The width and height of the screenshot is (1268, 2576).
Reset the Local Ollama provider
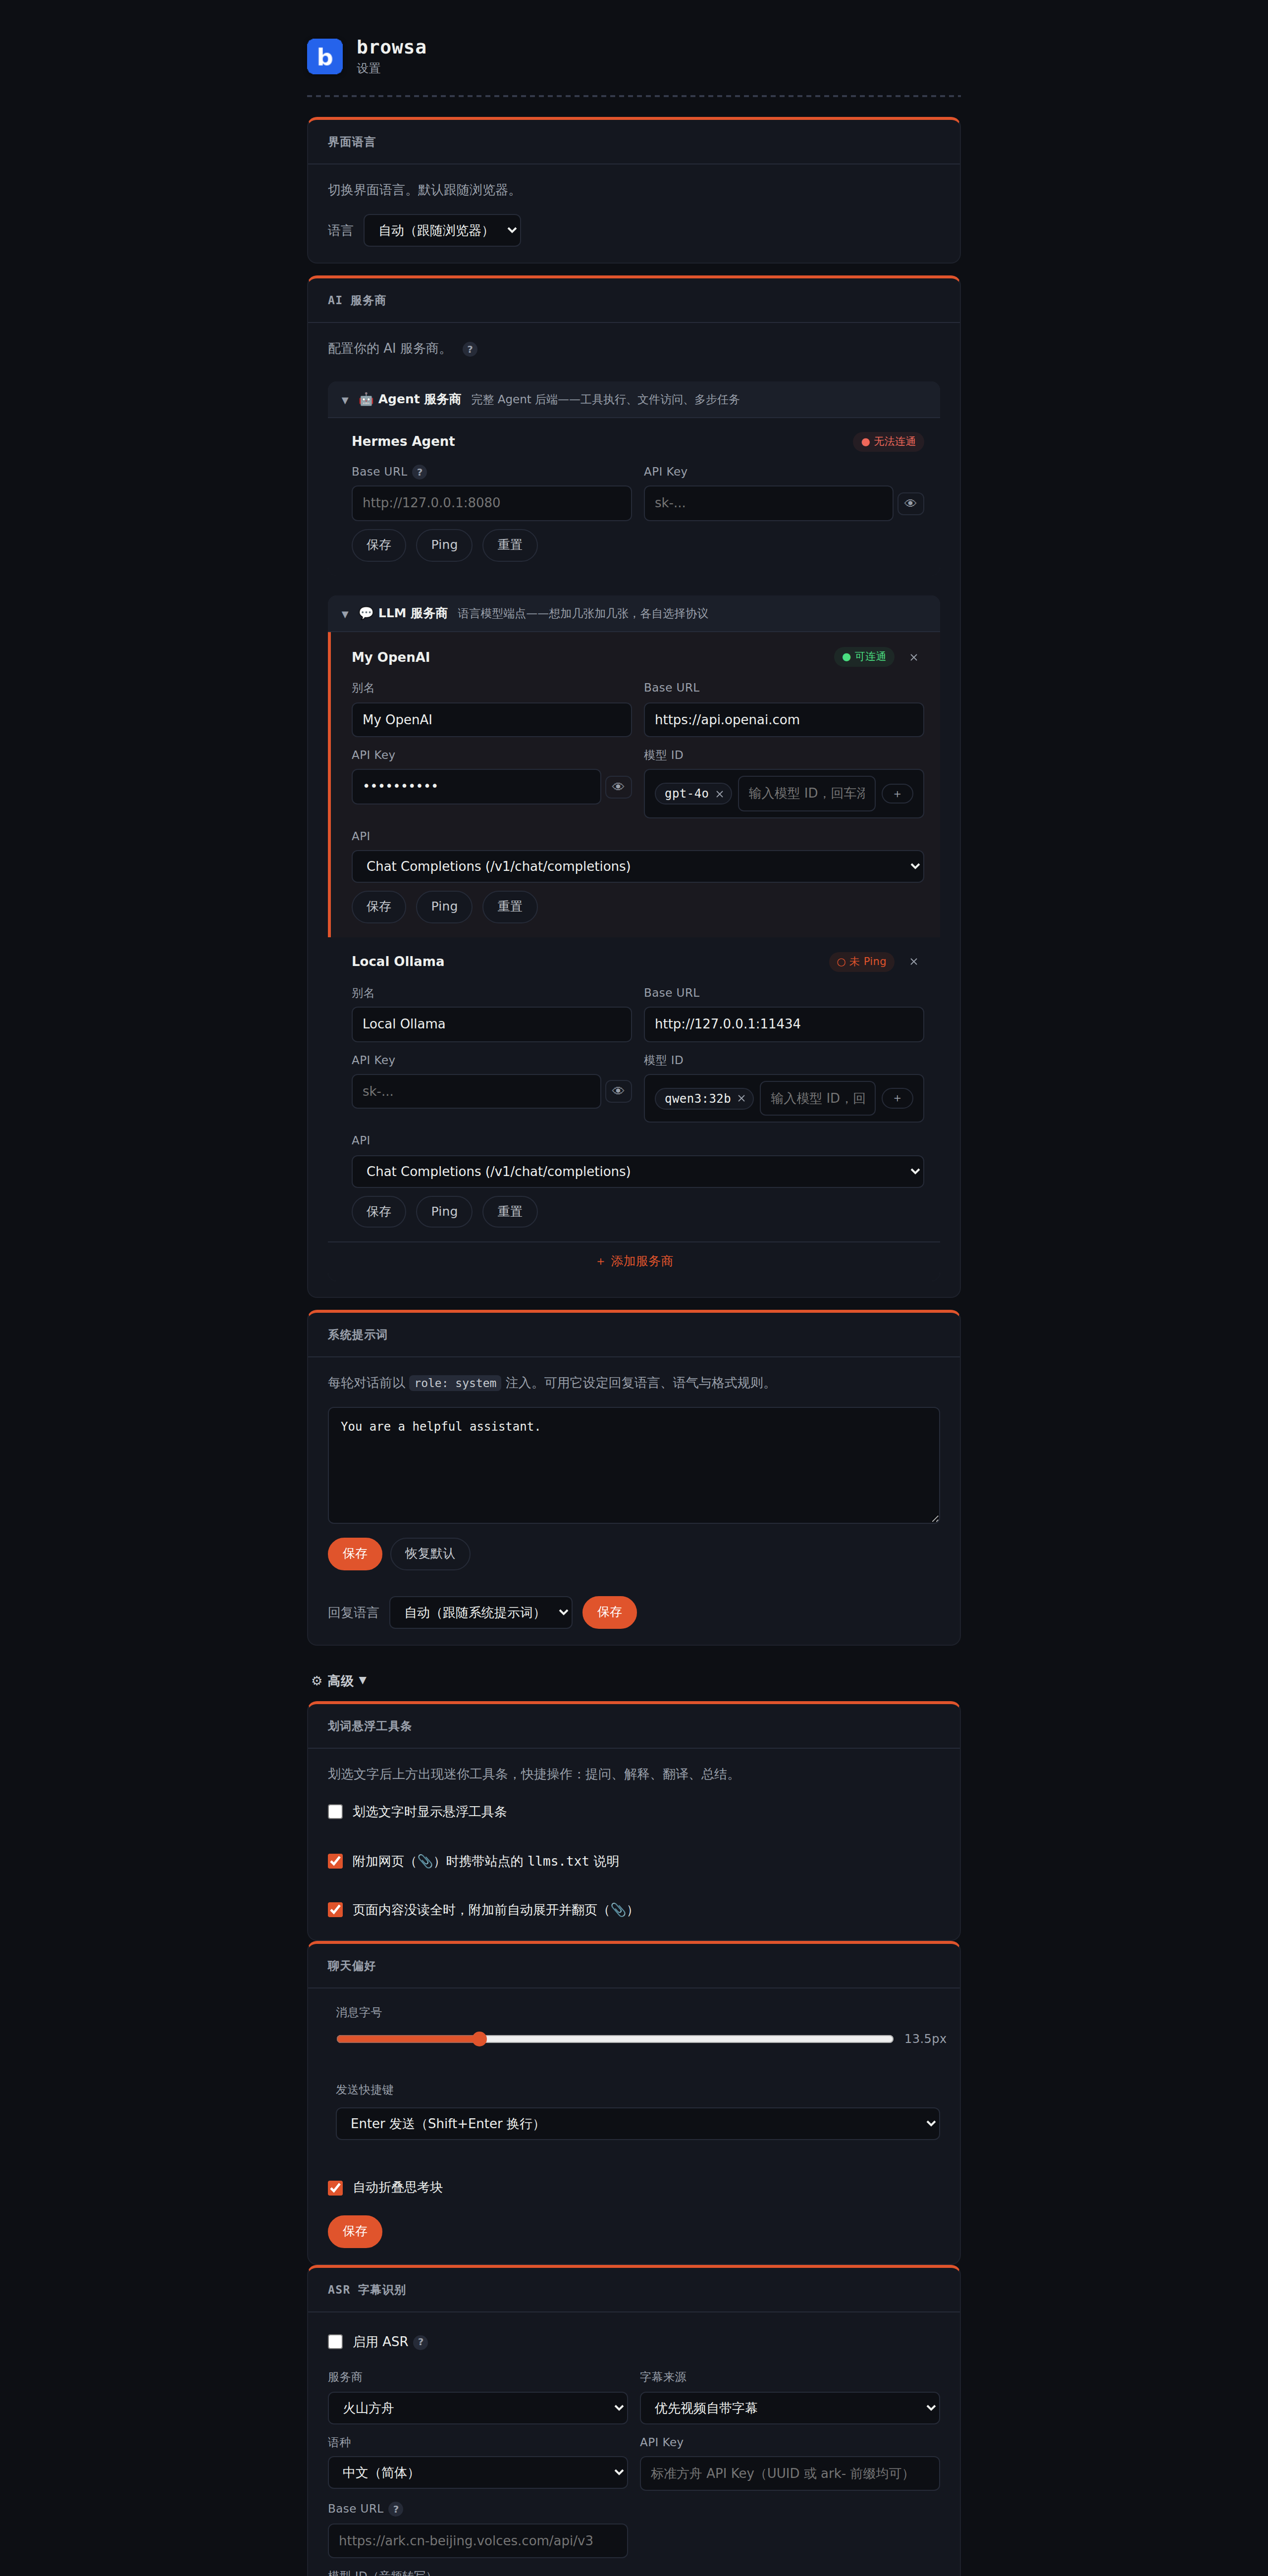[x=510, y=1211]
